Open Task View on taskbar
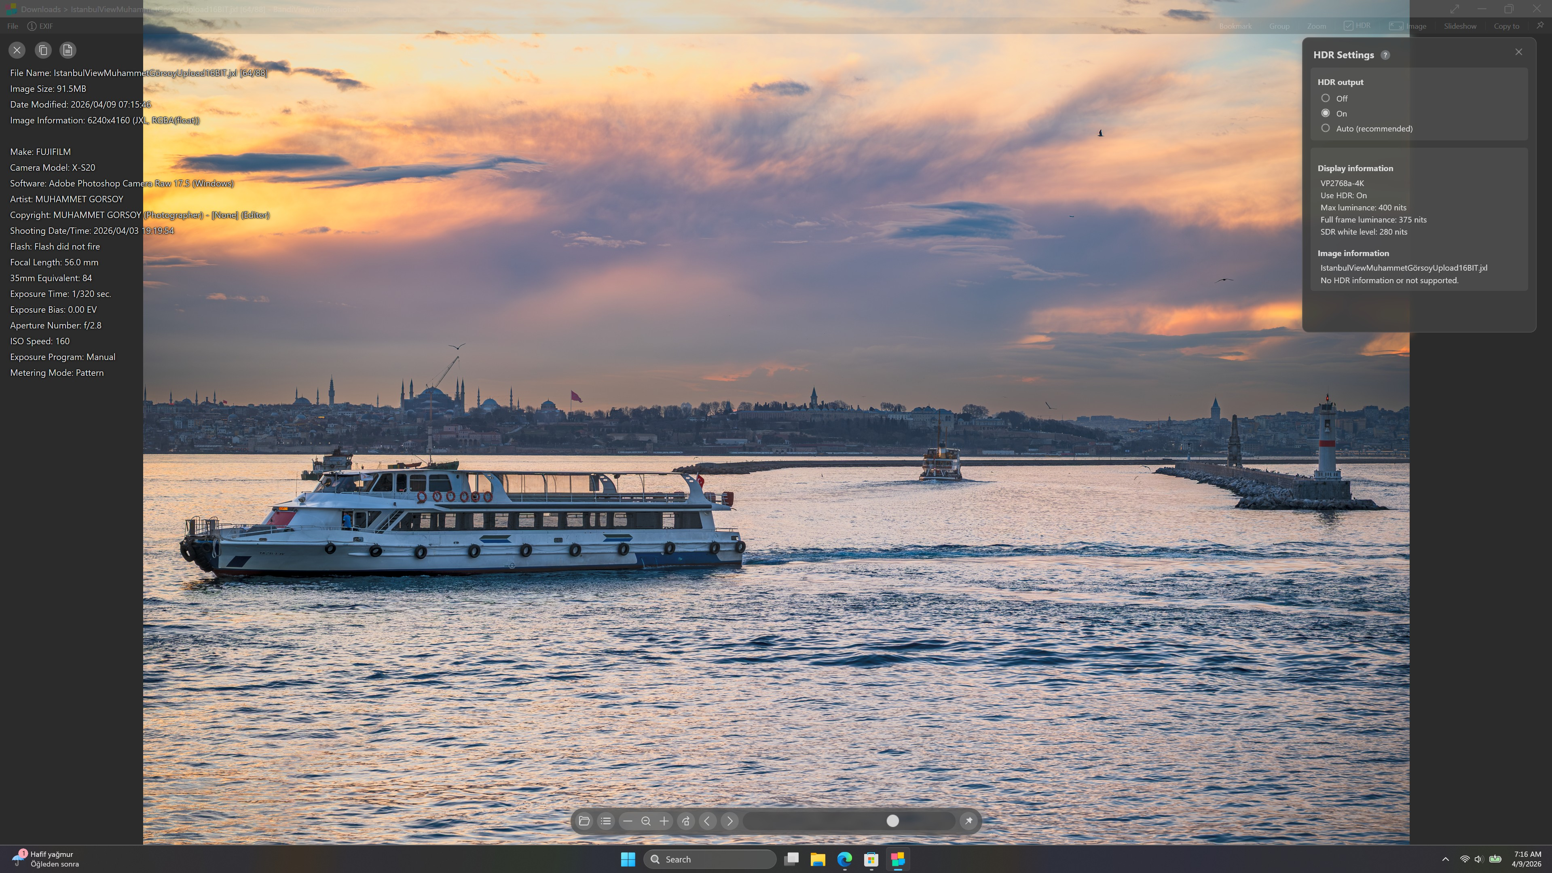 pos(791,859)
